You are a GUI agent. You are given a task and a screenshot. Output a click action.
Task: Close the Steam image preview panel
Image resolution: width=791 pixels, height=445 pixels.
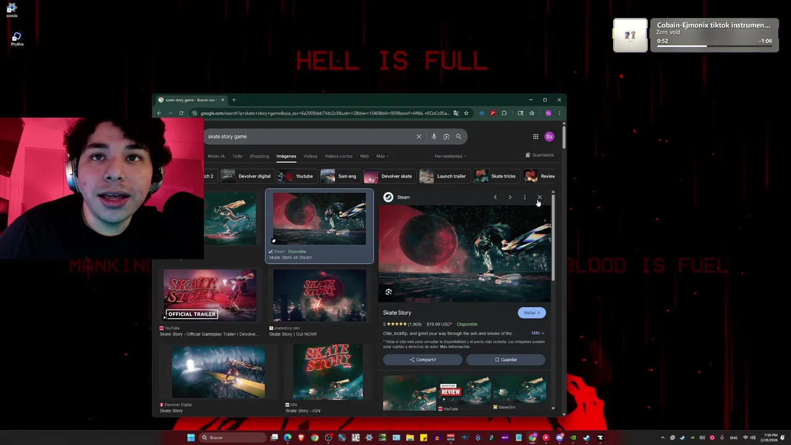539,197
